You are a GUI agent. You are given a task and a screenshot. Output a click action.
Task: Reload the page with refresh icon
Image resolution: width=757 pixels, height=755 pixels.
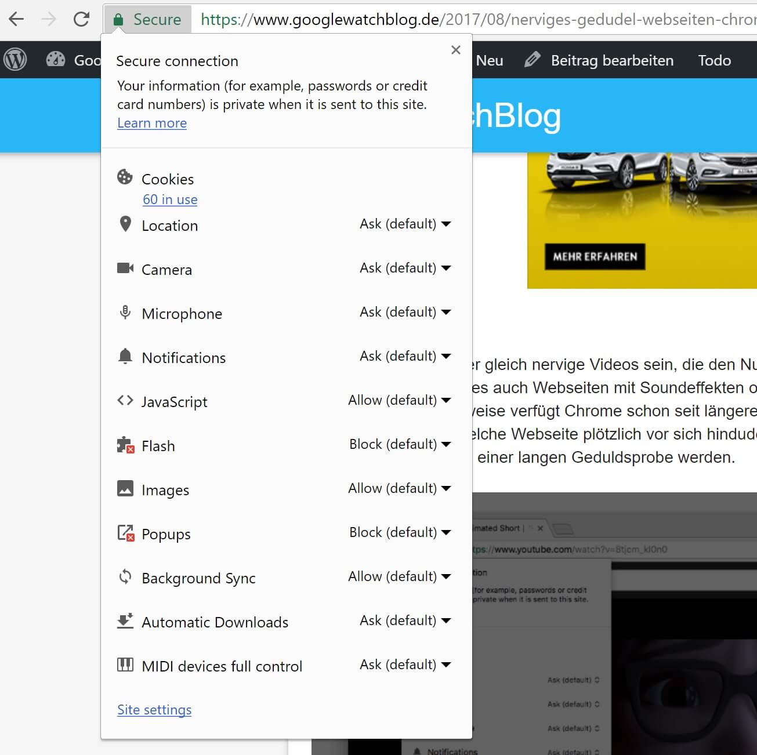click(81, 20)
